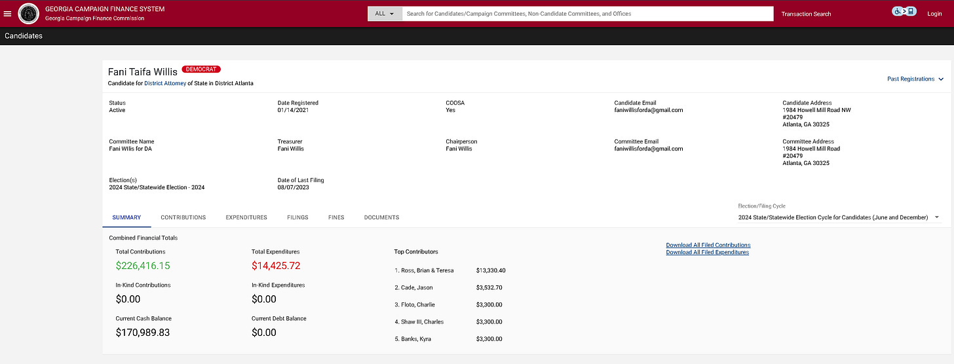954x364 pixels.
Task: Go to the Fines tab
Action: [336, 217]
